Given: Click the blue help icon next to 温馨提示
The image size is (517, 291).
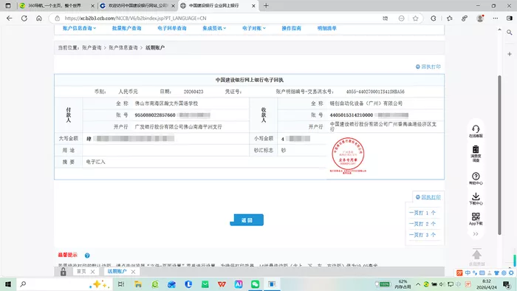Looking at the screenshot, I should [87, 256].
